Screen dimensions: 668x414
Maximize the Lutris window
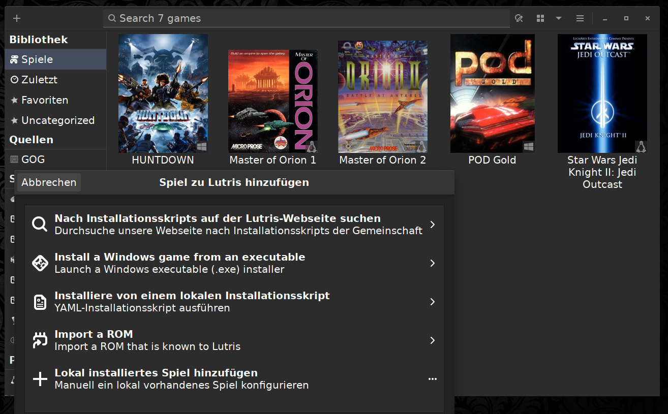coord(626,18)
